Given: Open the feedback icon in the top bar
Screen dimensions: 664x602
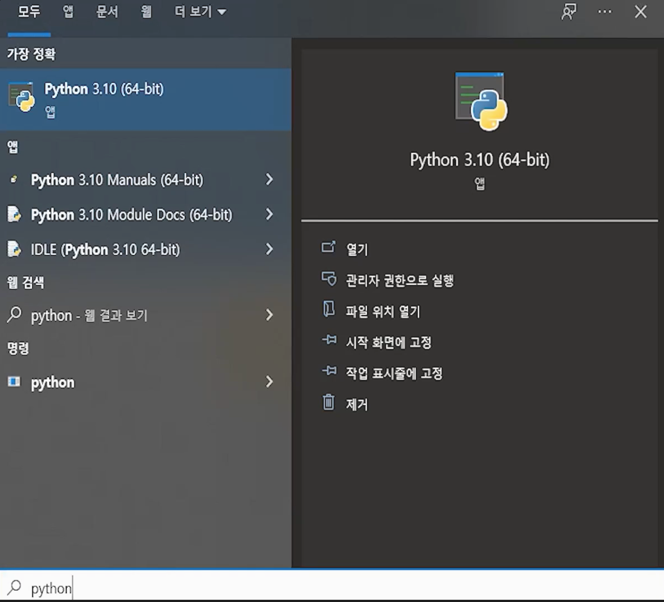Looking at the screenshot, I should pos(569,12).
